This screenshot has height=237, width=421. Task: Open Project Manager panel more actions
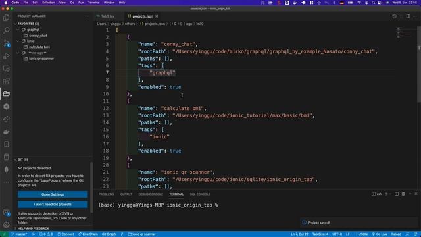pos(87,16)
